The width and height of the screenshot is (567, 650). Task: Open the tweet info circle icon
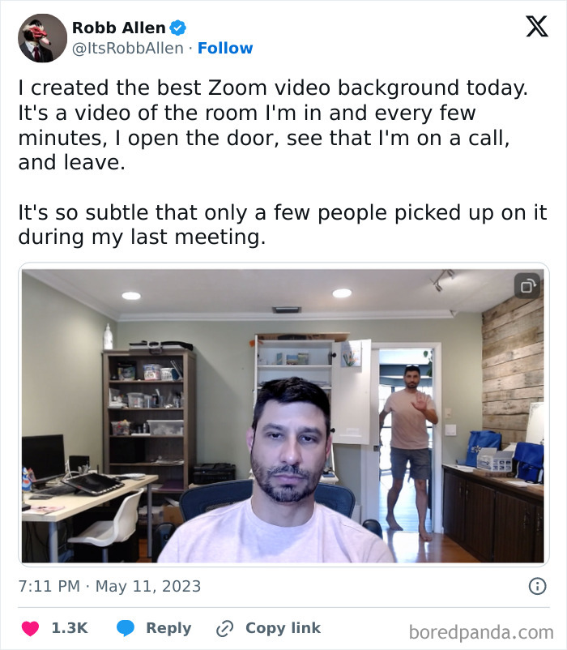pyautogui.click(x=538, y=586)
